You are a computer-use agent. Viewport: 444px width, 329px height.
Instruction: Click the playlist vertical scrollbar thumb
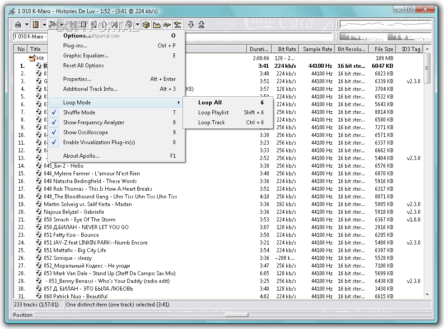[x=427, y=68]
